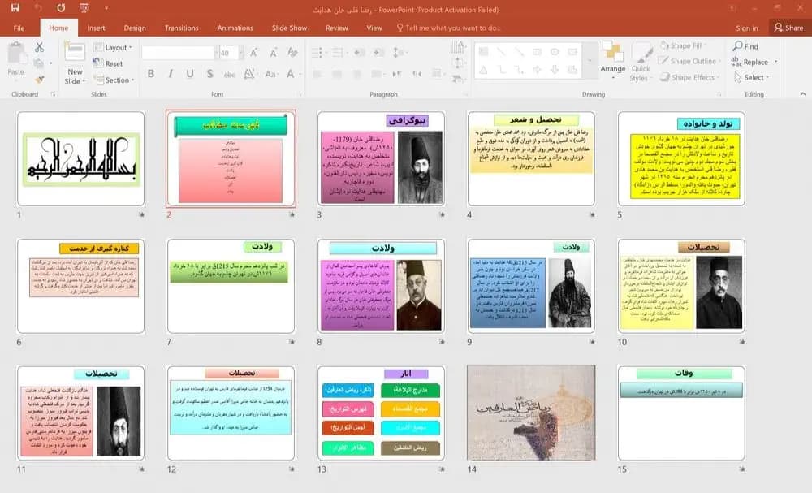Screen dimensions: 812x493
Task: Open Quick Styles gallery
Action: click(x=641, y=63)
